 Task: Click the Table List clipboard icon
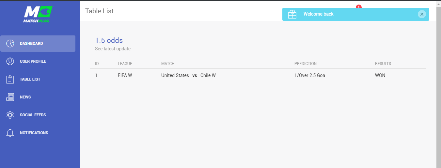(10, 79)
